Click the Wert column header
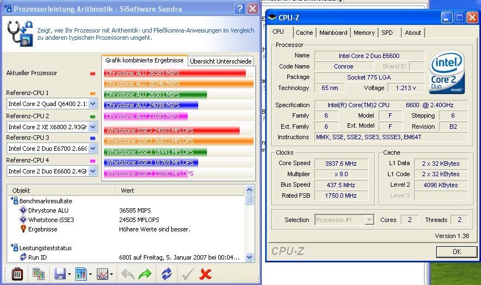Screen dimensions: 481x285 180,191
